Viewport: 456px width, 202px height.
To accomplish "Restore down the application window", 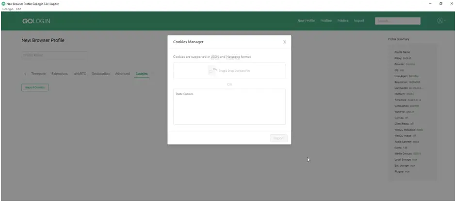I will [441, 3].
